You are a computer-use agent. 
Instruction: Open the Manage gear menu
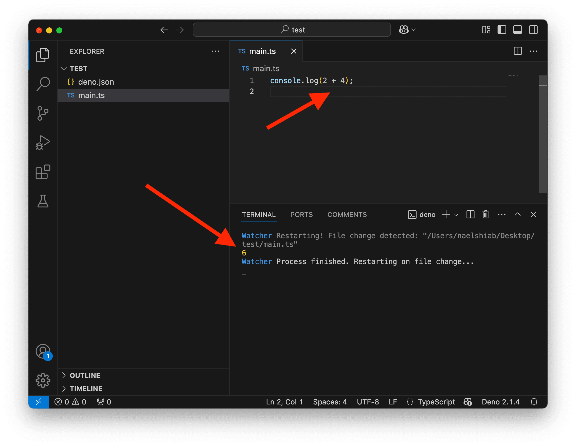click(x=43, y=380)
